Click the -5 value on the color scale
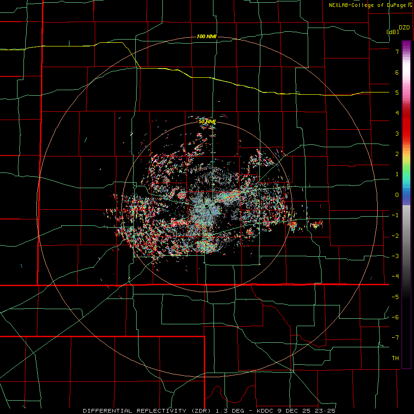 click(395, 297)
